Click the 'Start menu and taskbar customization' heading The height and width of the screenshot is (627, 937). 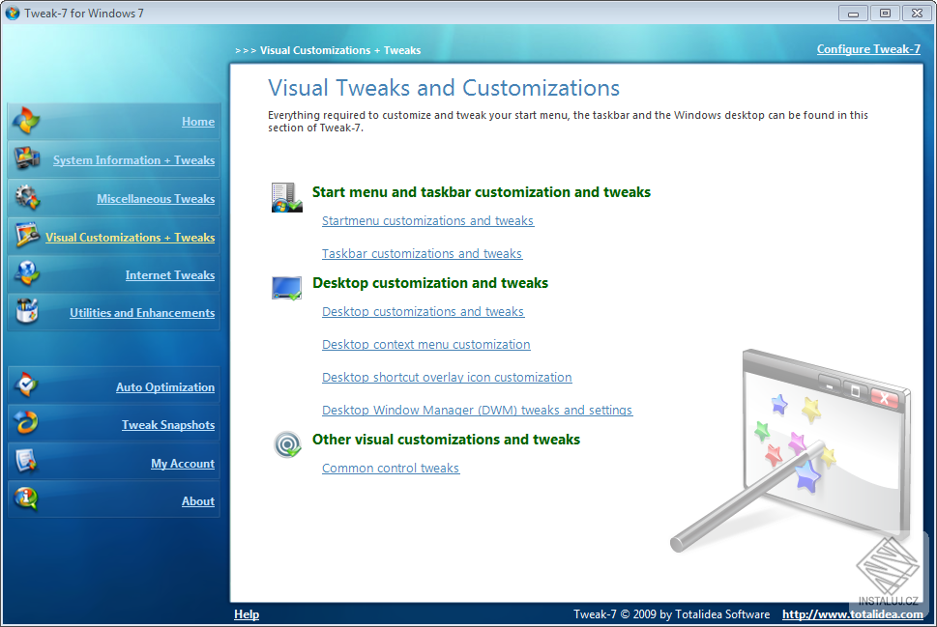pos(481,192)
